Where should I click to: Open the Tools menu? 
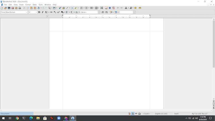40,5
